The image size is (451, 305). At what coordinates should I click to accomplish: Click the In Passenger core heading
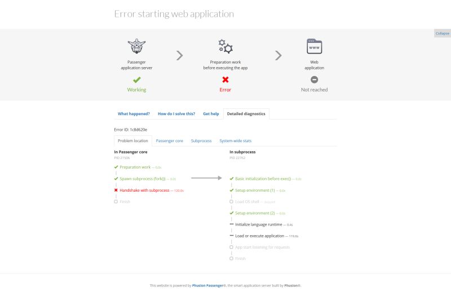pos(131,152)
